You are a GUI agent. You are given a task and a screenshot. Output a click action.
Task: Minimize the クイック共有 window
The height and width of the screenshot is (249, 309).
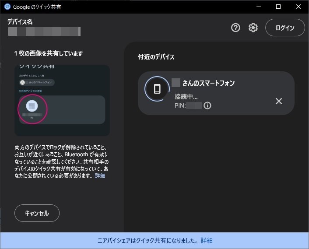pos(259,7)
